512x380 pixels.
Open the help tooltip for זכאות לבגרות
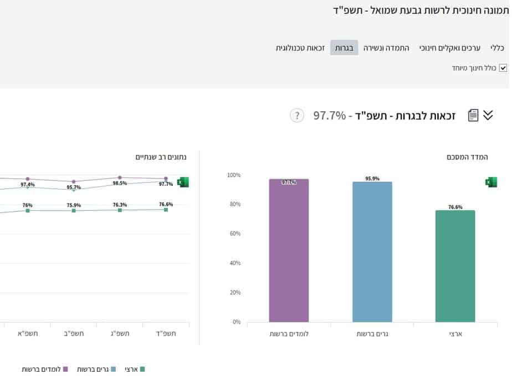point(297,116)
